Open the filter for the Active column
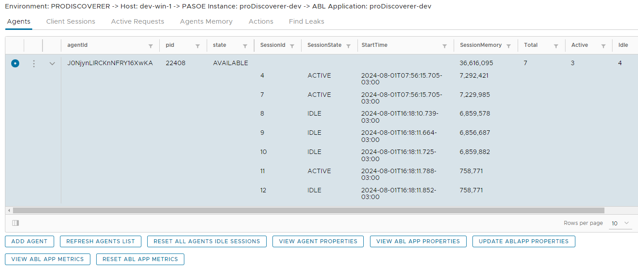Viewport: 638px width, 270px height. pos(604,45)
